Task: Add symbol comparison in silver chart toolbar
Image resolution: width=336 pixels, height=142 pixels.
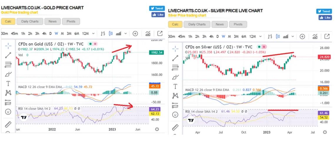Action: (302, 36)
